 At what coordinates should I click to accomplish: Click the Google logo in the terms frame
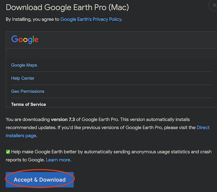[25, 39]
